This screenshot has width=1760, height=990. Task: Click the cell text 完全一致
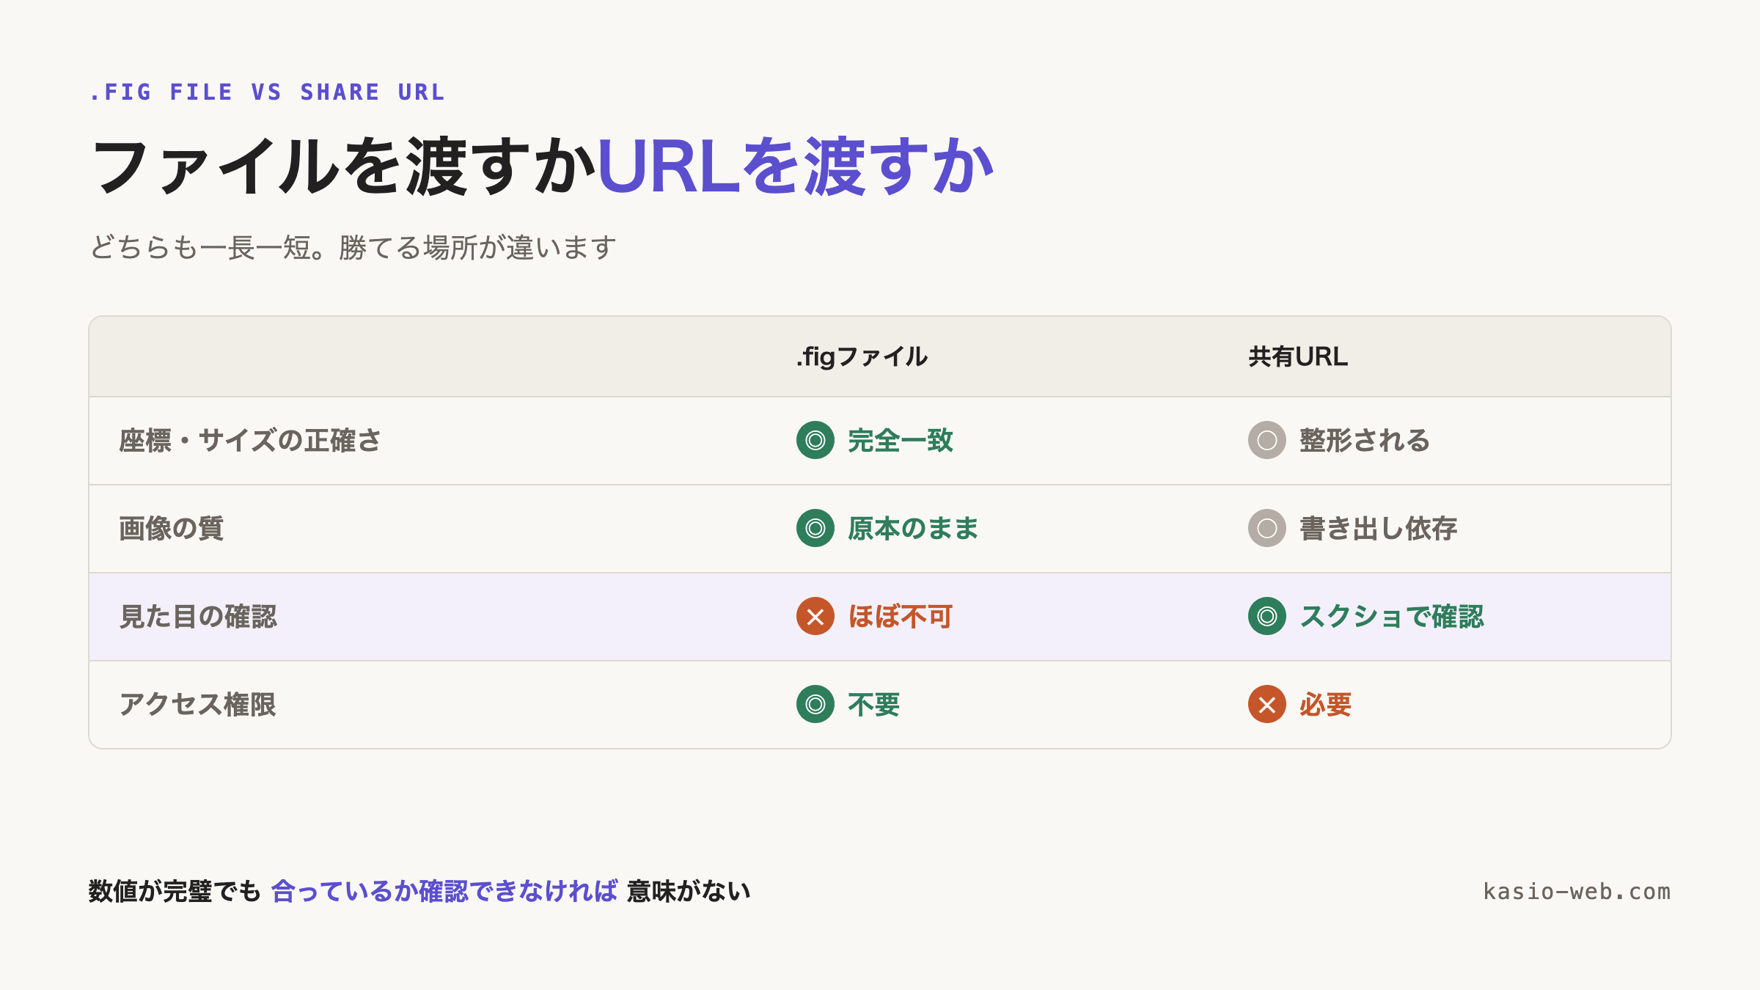click(x=901, y=440)
